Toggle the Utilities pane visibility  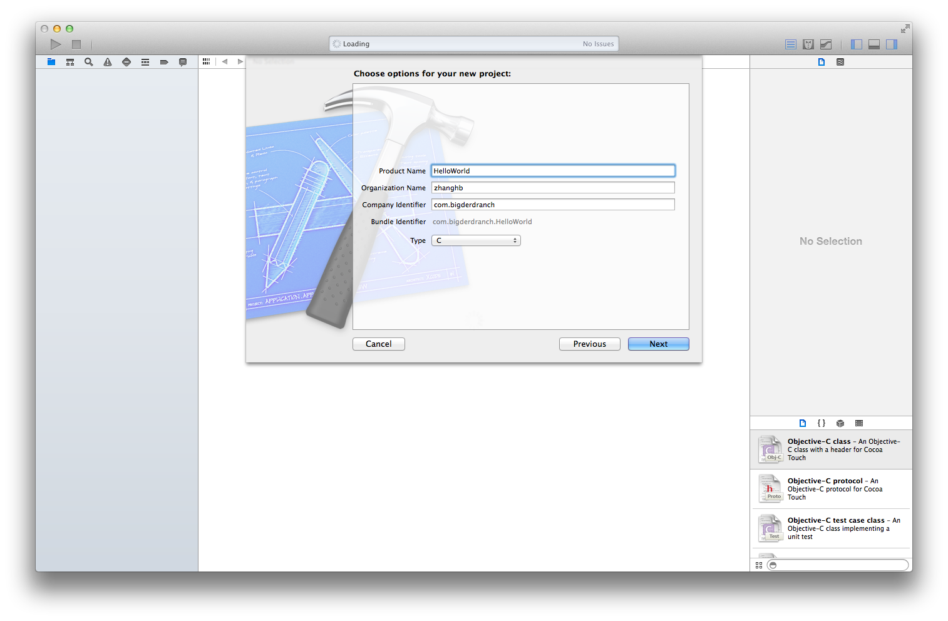[x=892, y=44]
